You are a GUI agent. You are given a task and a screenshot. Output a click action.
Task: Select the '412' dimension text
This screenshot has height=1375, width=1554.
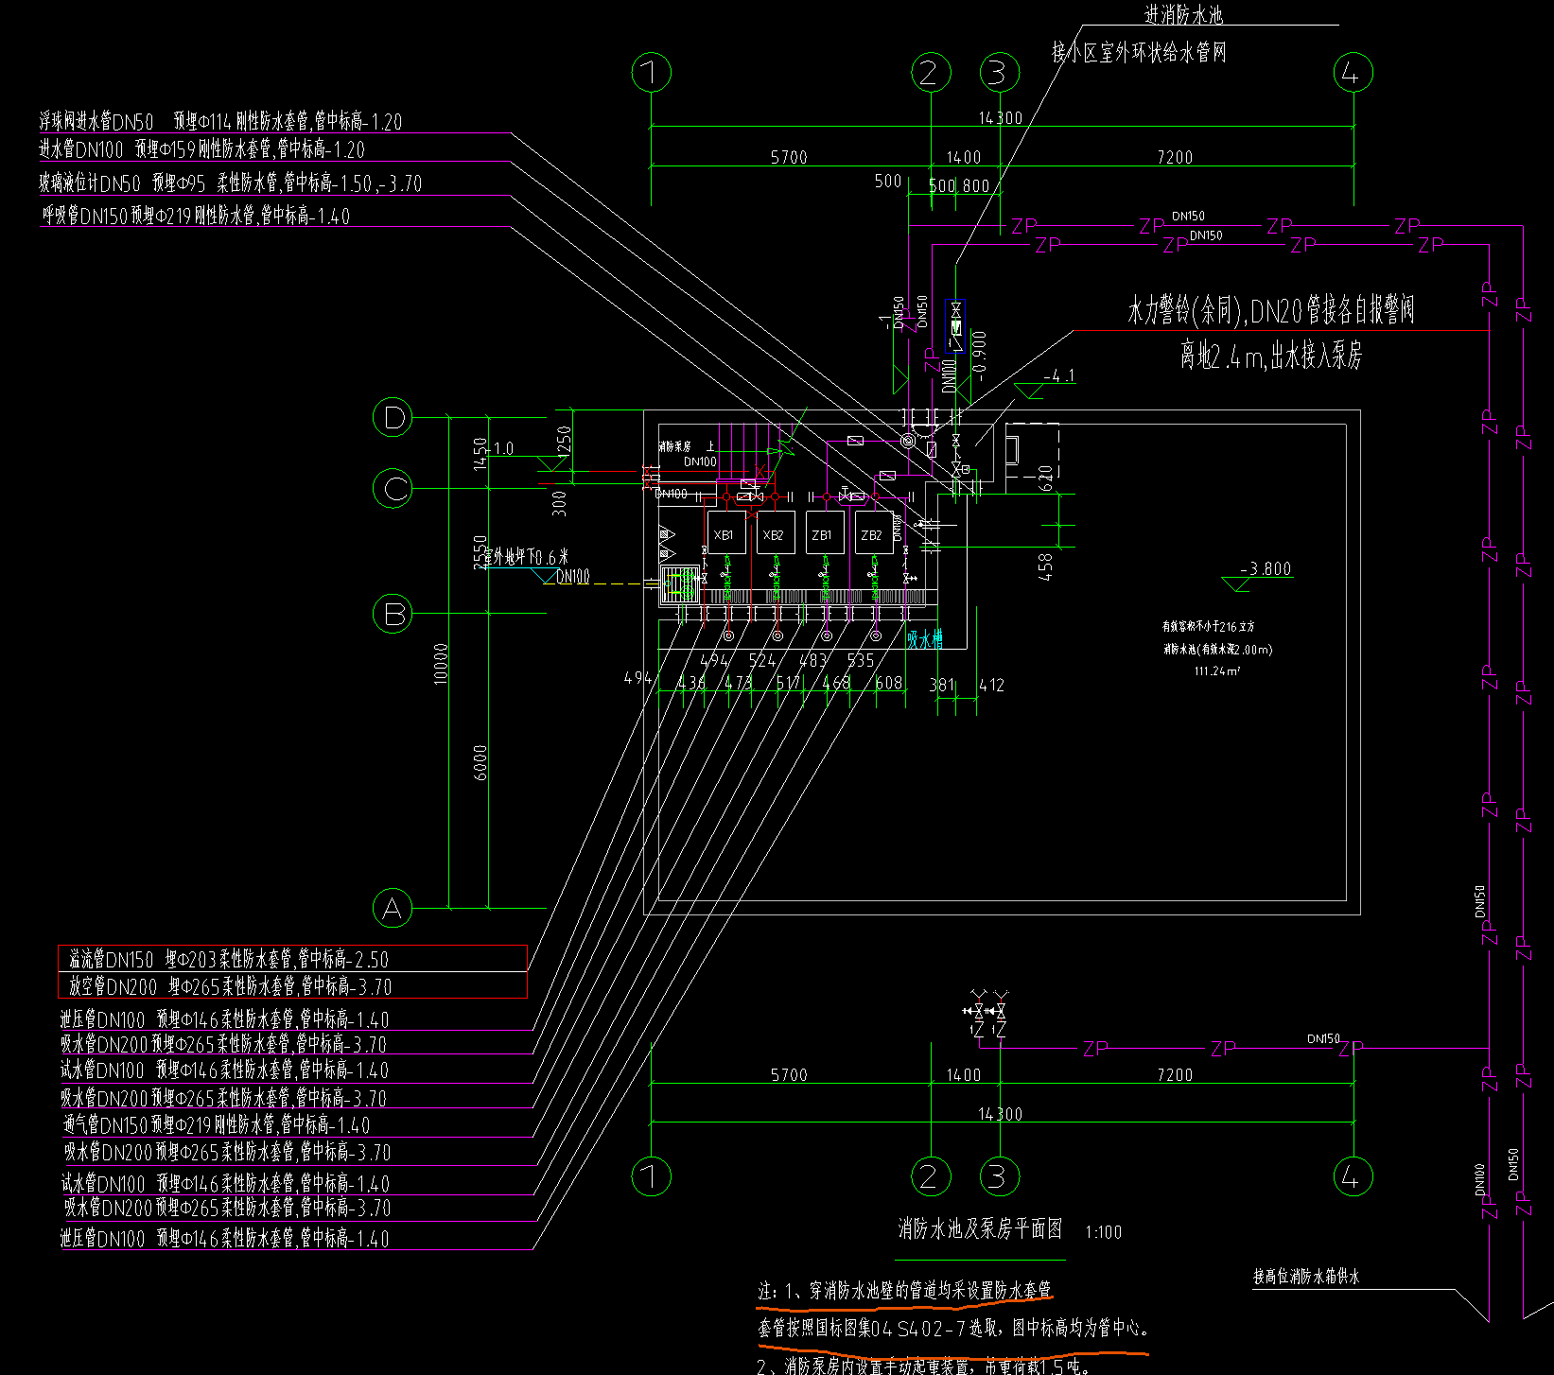point(991,685)
